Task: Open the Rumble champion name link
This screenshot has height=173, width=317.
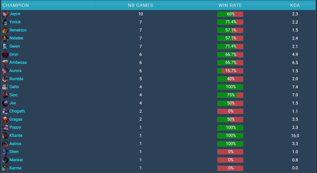Action: click(x=16, y=79)
